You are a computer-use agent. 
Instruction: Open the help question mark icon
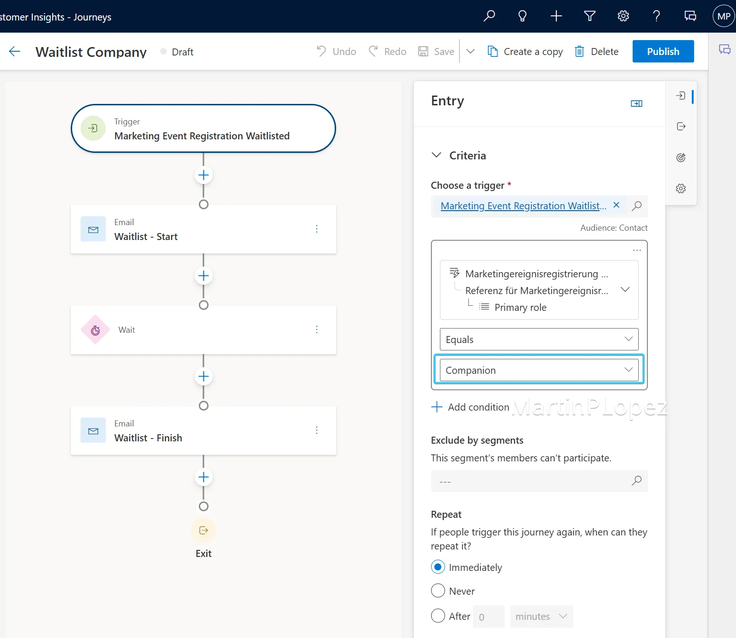pos(657,16)
